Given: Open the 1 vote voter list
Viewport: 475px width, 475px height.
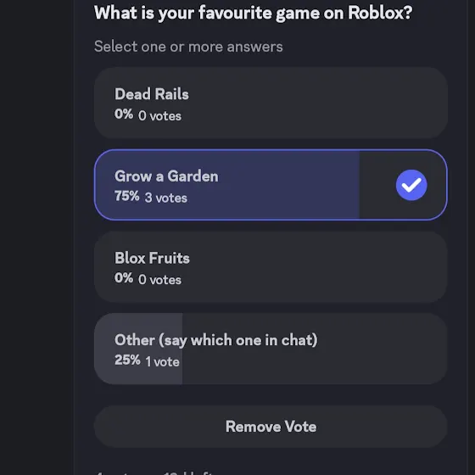Looking at the screenshot, I should pos(162,361).
